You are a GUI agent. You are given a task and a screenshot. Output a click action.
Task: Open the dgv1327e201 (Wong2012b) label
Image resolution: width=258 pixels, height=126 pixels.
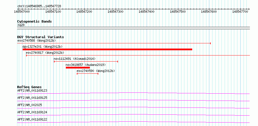pos(42,47)
